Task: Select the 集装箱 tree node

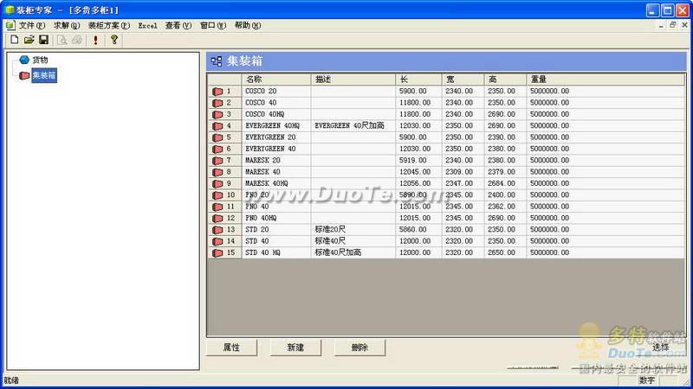Action: (x=43, y=75)
